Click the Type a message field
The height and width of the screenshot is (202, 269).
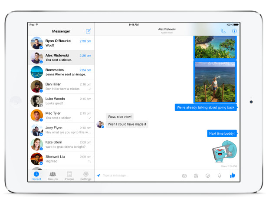pyautogui.click(x=141, y=176)
